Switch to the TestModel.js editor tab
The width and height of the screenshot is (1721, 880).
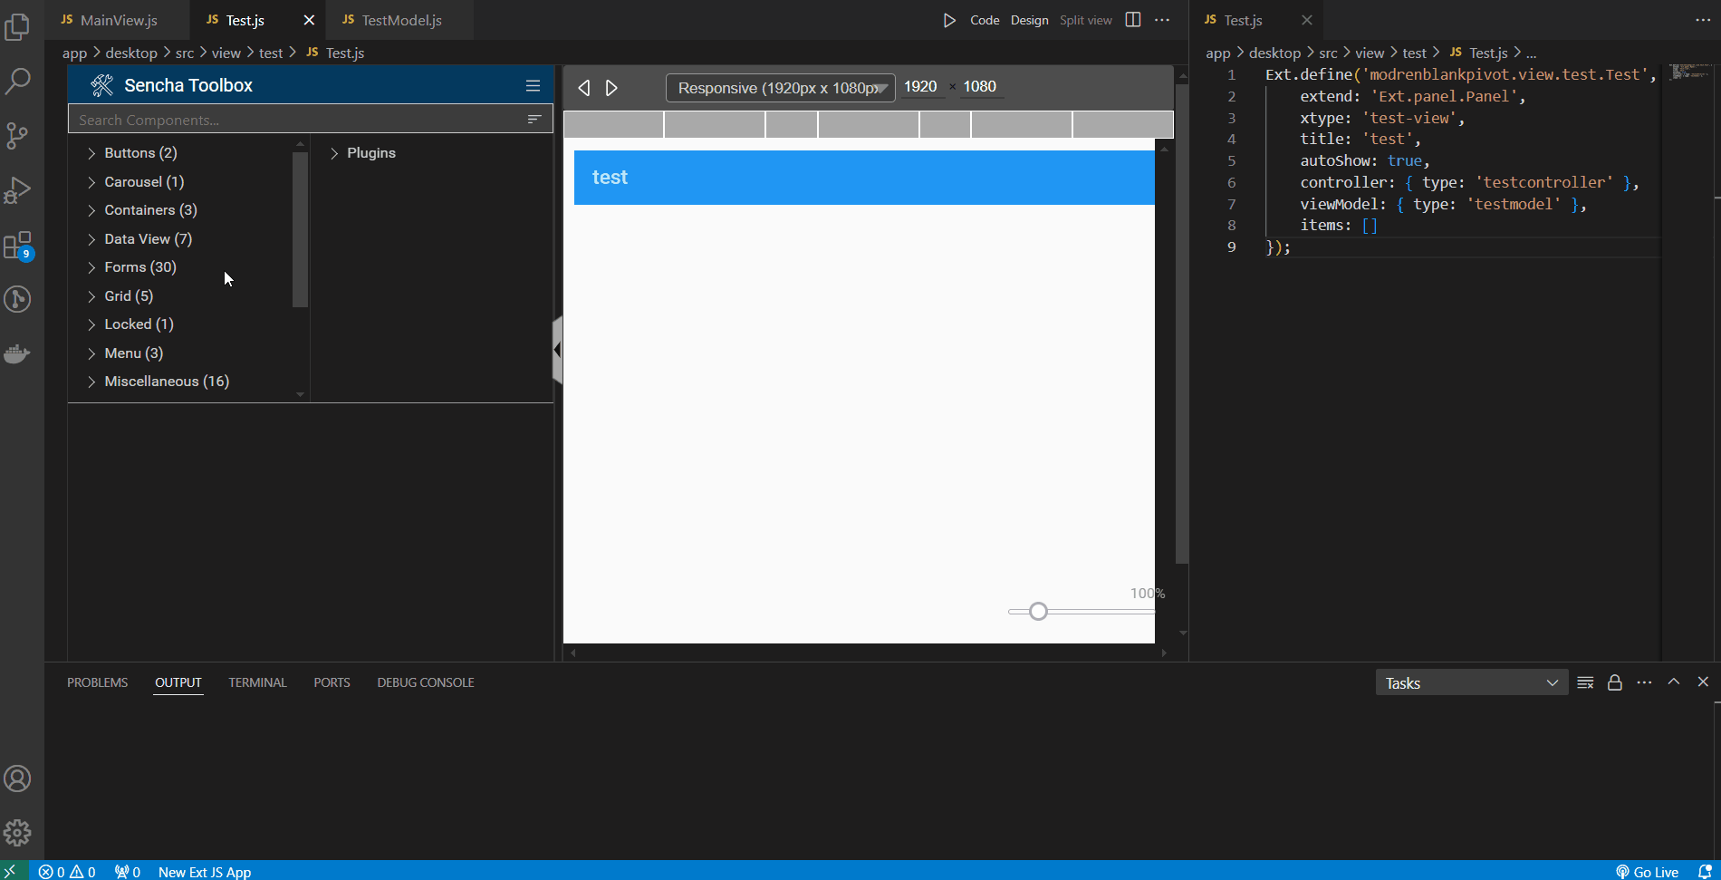pos(400,20)
